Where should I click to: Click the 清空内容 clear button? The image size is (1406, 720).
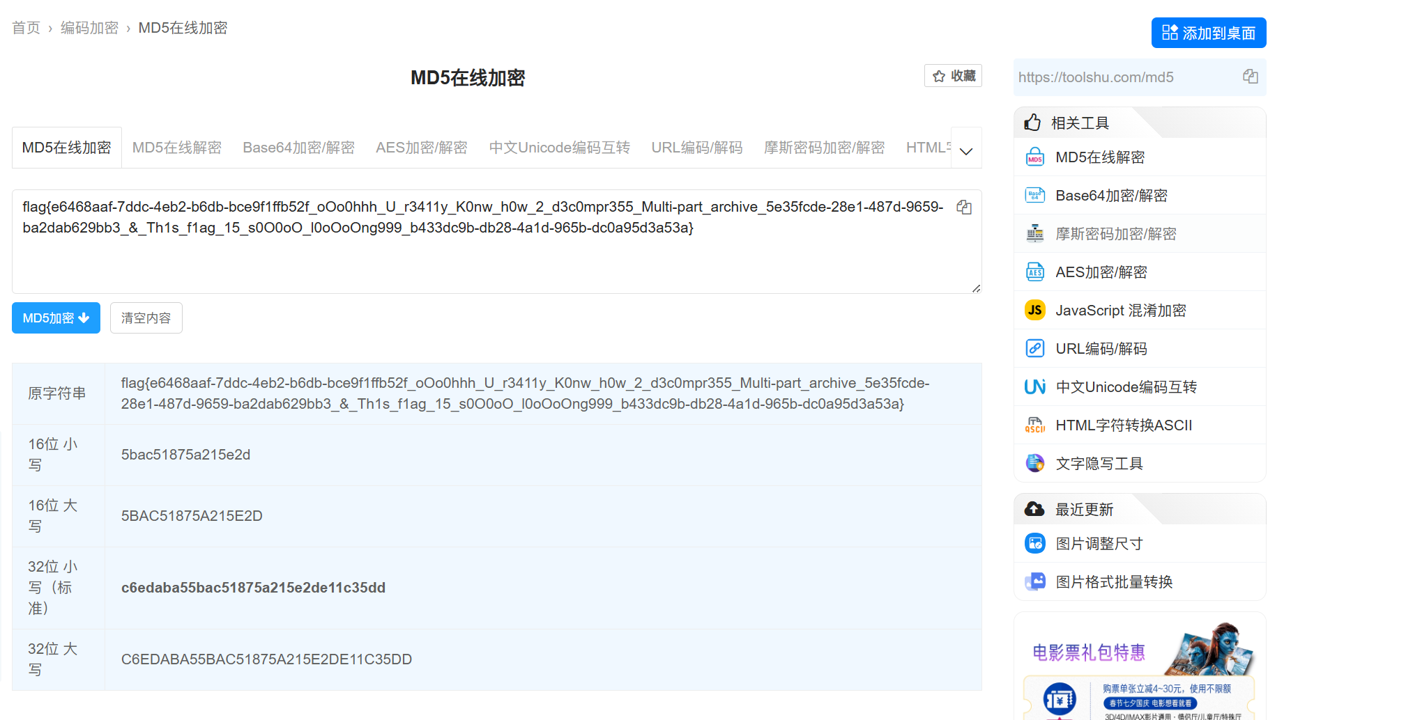pos(146,318)
